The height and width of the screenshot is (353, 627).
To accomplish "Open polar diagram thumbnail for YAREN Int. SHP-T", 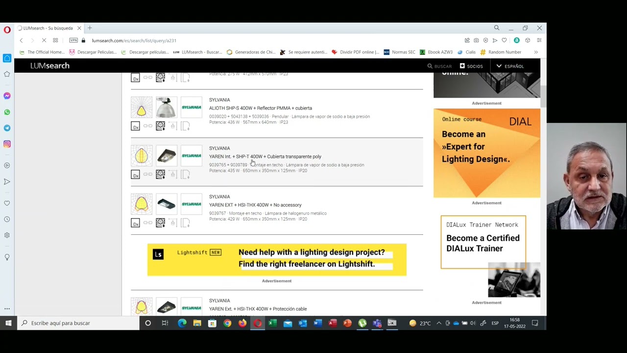I will [142, 156].
